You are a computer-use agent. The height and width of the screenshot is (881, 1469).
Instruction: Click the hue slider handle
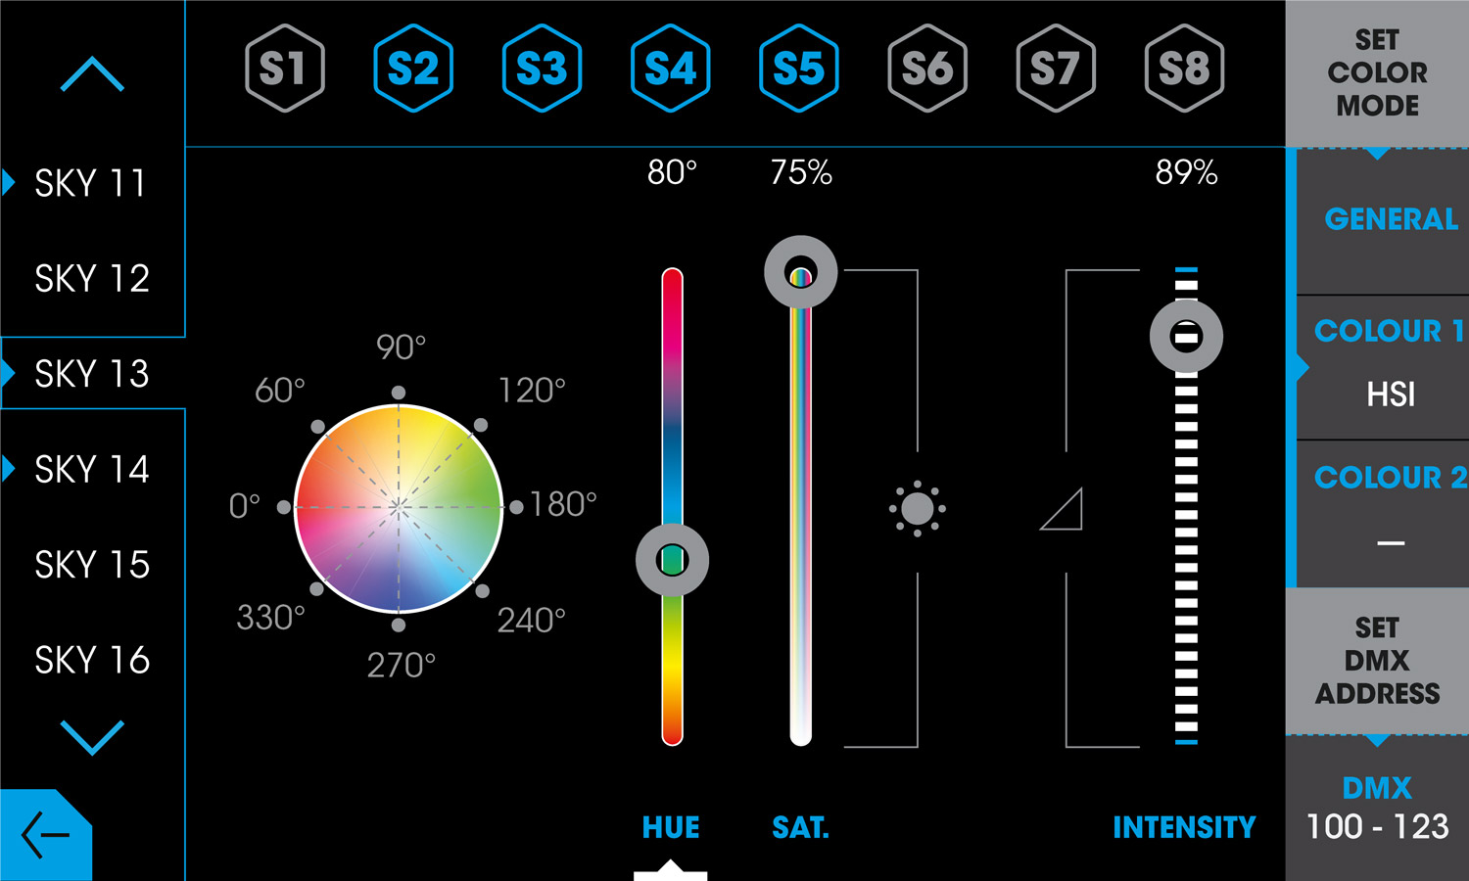coord(672,560)
